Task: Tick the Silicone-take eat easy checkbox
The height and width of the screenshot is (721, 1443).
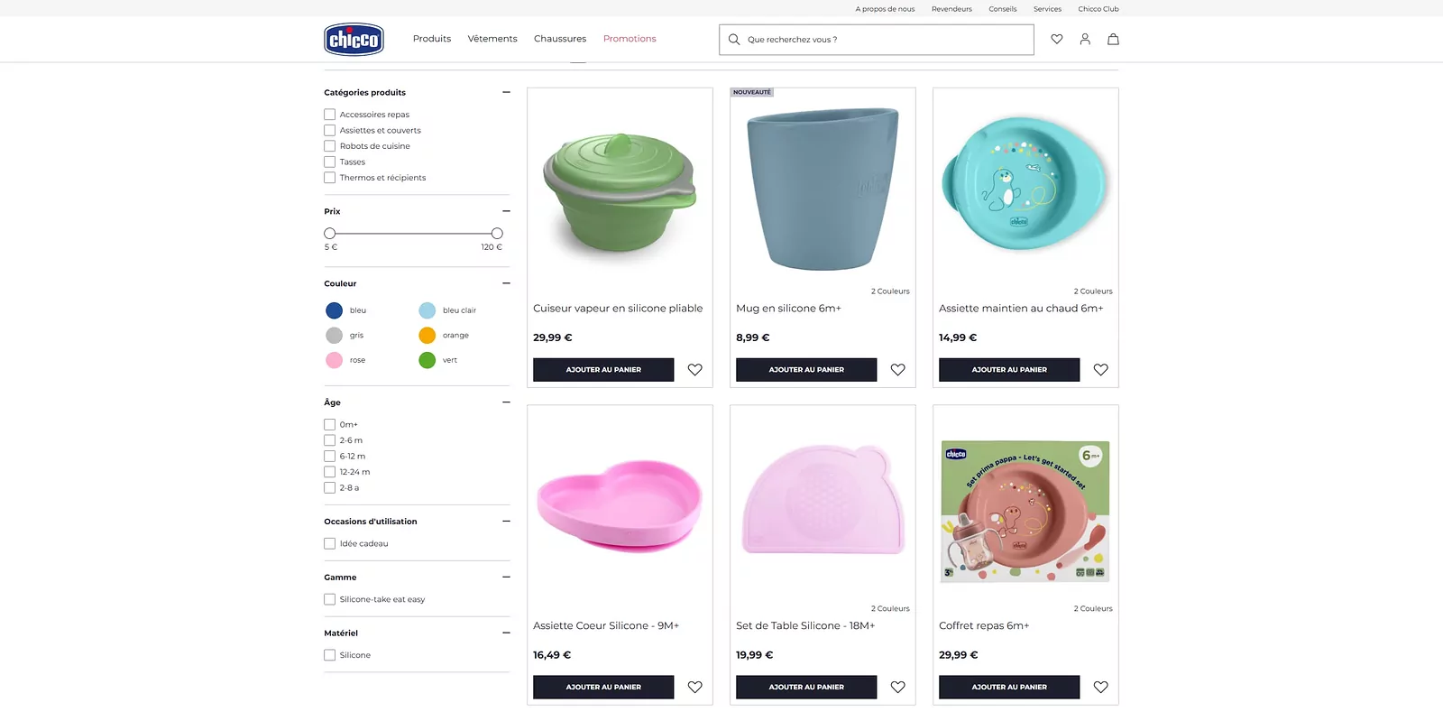Action: [330, 600]
